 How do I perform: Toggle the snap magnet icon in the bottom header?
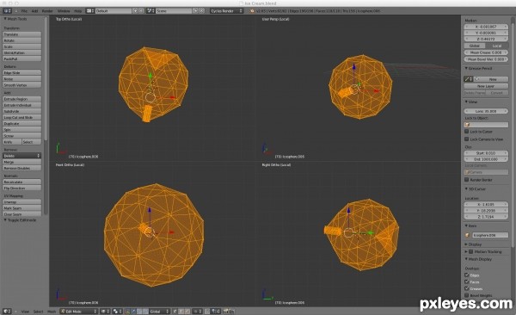(x=207, y=311)
